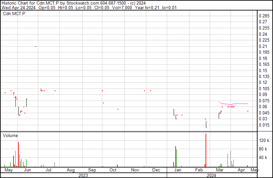The image size is (273, 178).
Task: Click the '40 k' volume axis label
Action: (x=263, y=157)
